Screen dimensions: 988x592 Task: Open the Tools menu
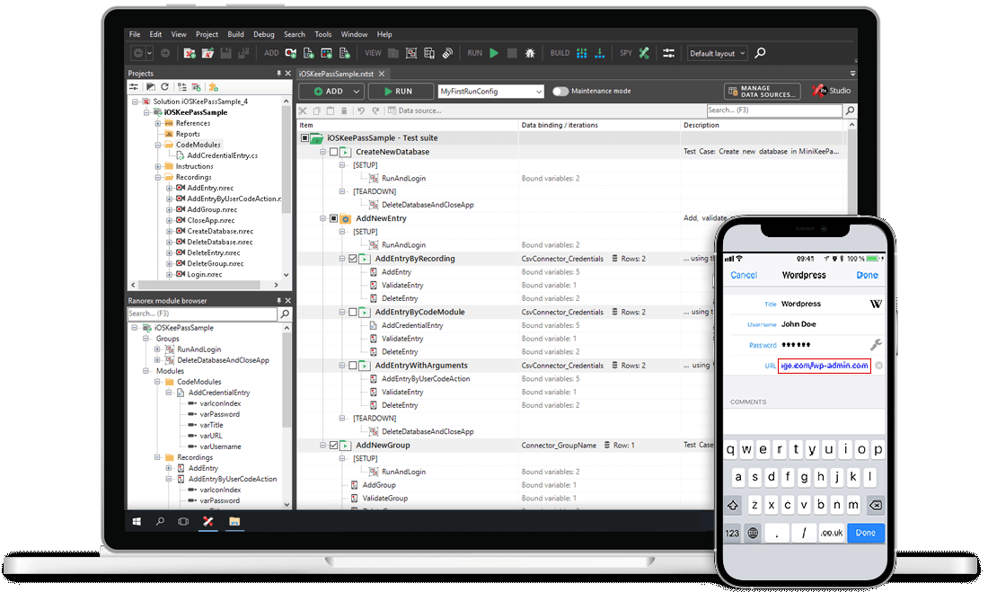pos(323,34)
